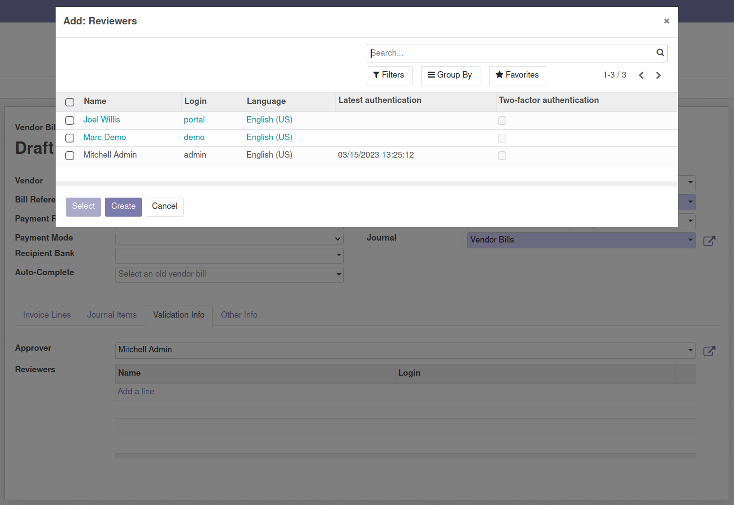Click English (US) in Joel Willis row
The width and height of the screenshot is (734, 505).
coord(269,120)
